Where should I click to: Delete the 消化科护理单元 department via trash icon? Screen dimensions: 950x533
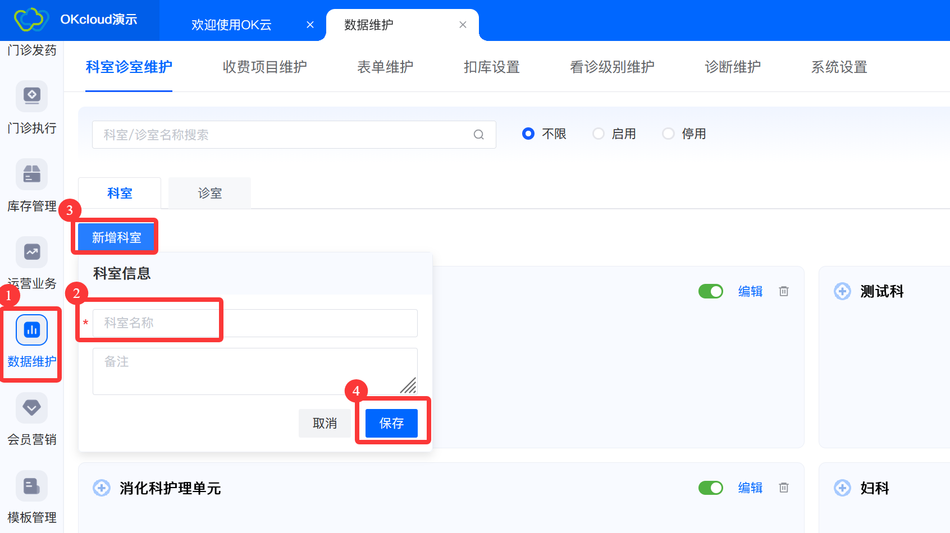pyautogui.click(x=784, y=488)
